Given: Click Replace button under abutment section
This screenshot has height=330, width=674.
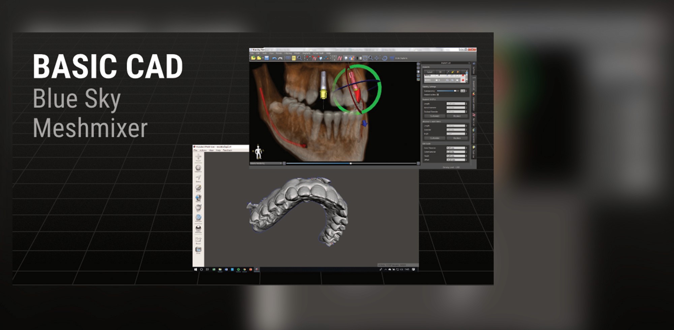Looking at the screenshot, I should click(457, 138).
